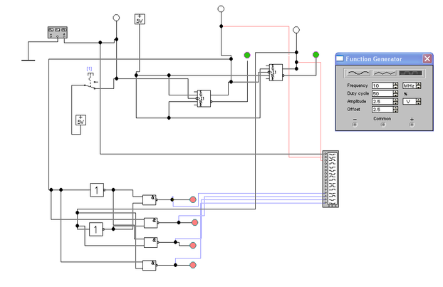The image size is (443, 287).
Task: Select the square wave waveform button
Action: pyautogui.click(x=410, y=73)
